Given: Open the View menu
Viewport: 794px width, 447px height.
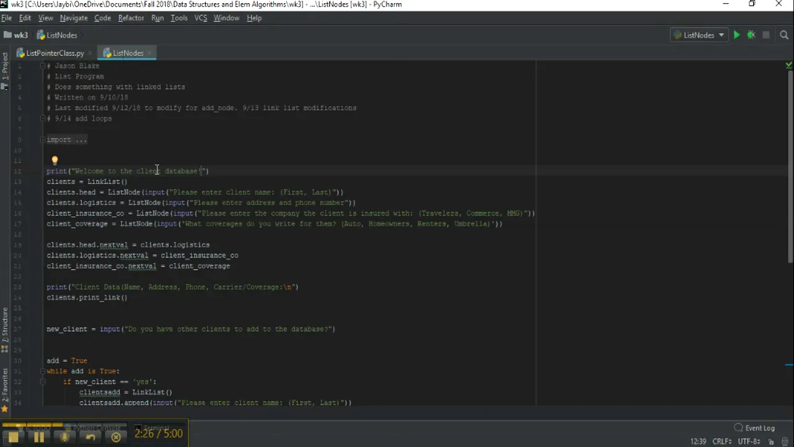Looking at the screenshot, I should pos(45,18).
